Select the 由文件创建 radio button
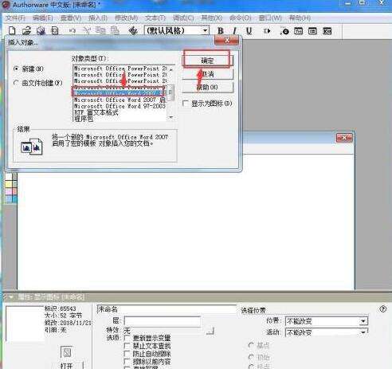 coord(16,83)
